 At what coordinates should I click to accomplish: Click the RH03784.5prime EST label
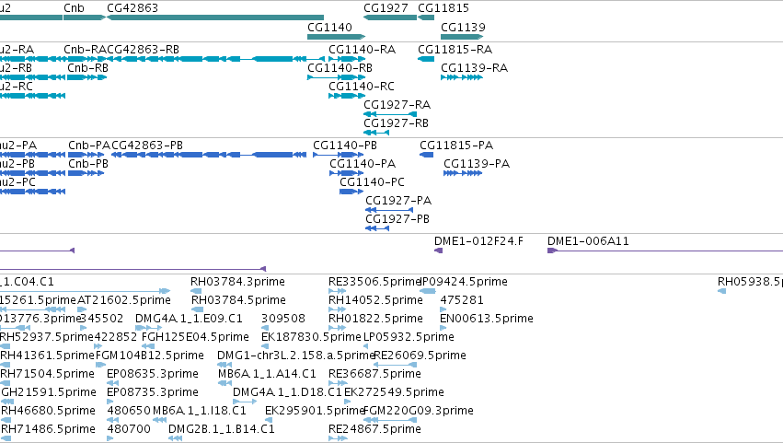click(238, 300)
